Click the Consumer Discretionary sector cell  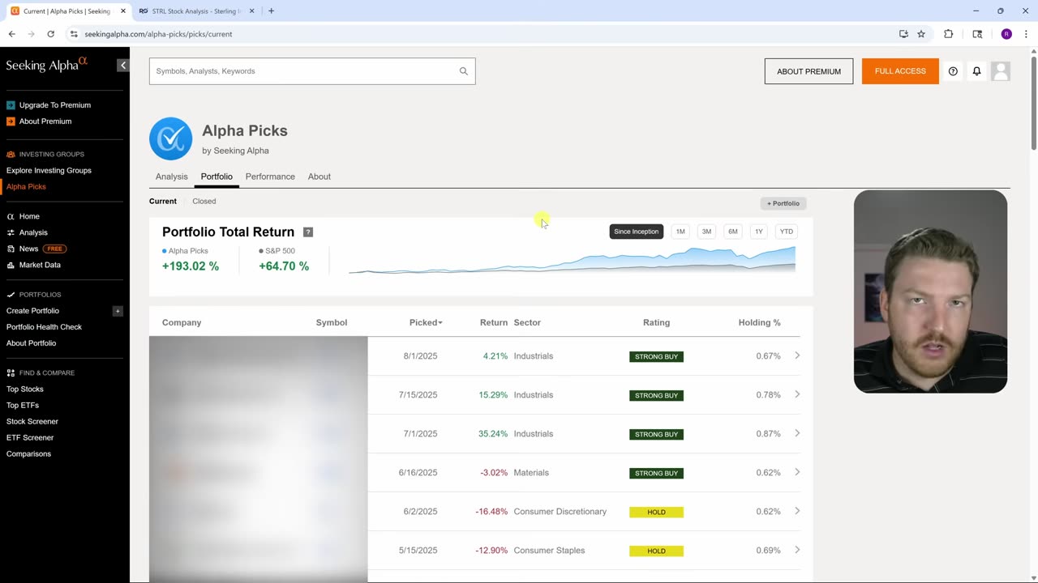click(x=560, y=512)
